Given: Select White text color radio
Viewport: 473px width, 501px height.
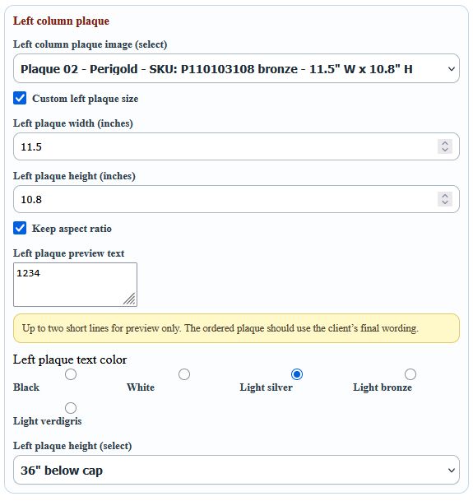Looking at the screenshot, I should [x=184, y=374].
